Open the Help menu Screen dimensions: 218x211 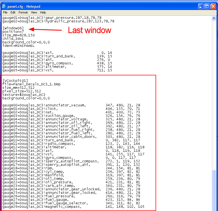[x=43, y=12]
